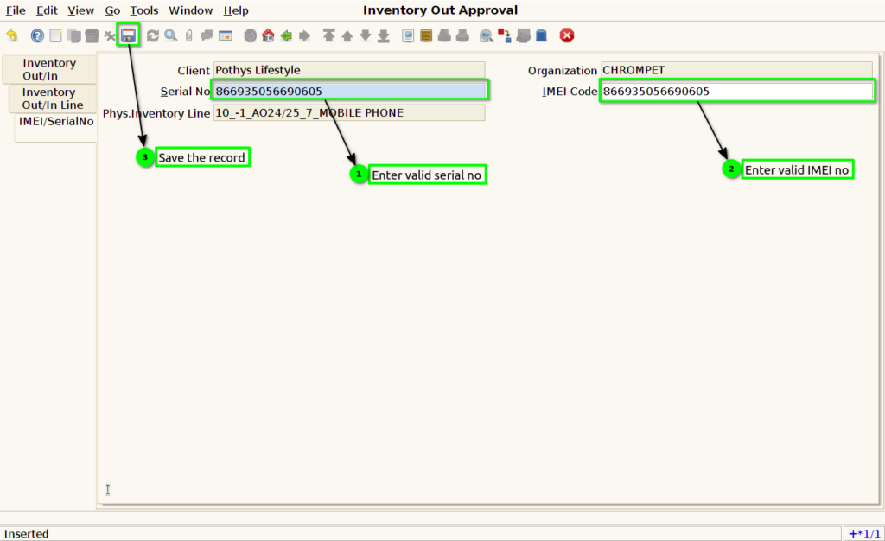Viewport: 885px width, 541px height.
Task: Jump to the First record icon
Action: 328,35
